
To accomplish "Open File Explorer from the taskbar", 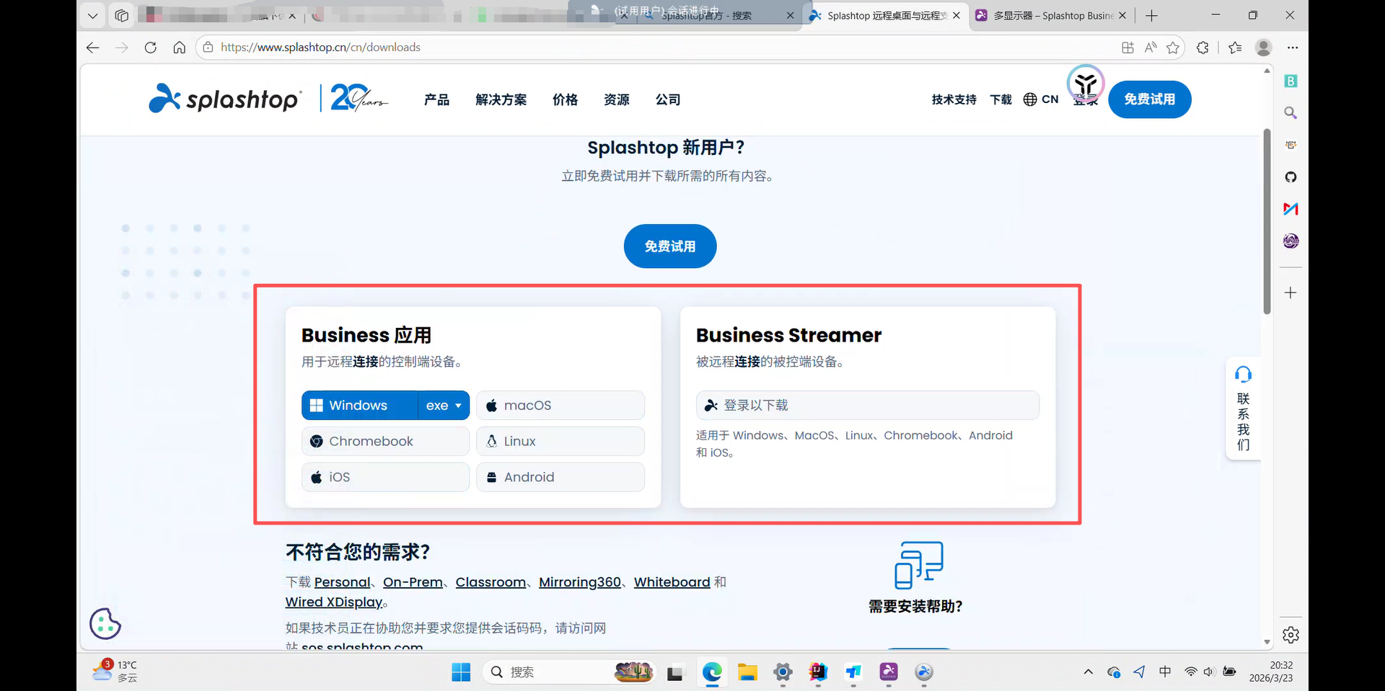I will point(747,672).
